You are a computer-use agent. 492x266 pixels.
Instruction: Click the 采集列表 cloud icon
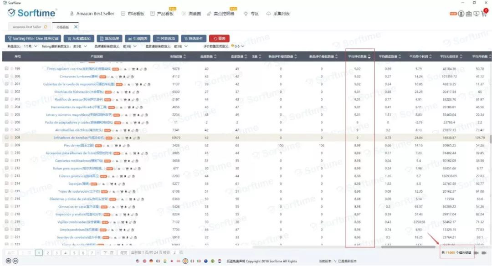pyautogui.click(x=268, y=14)
